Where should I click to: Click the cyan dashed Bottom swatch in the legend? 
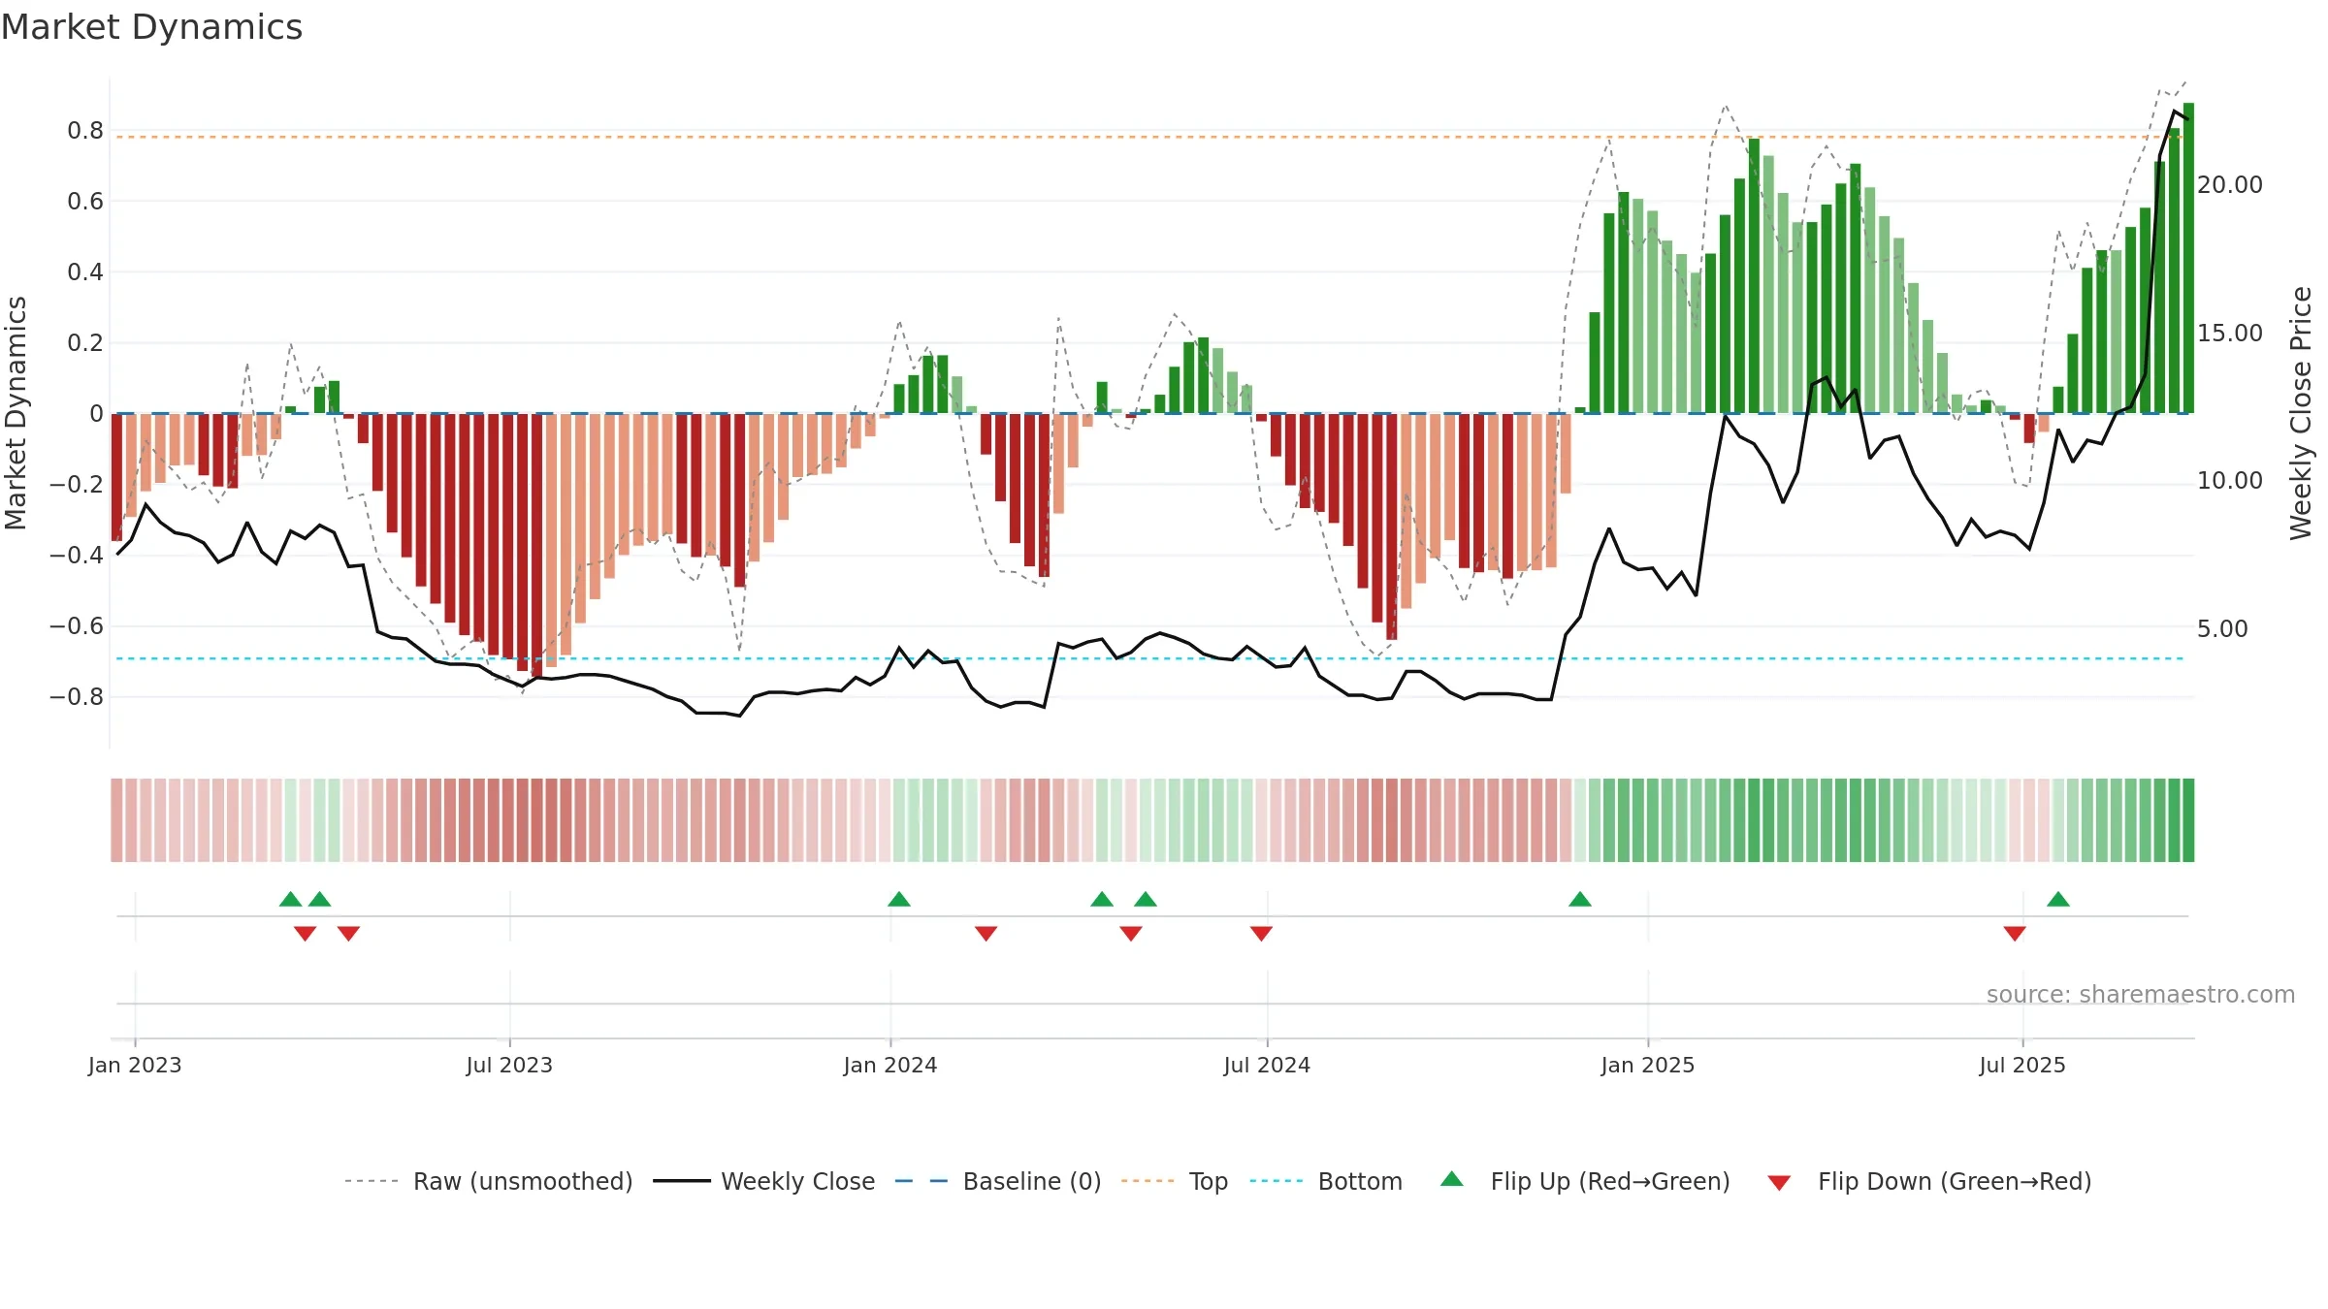point(1277,1181)
